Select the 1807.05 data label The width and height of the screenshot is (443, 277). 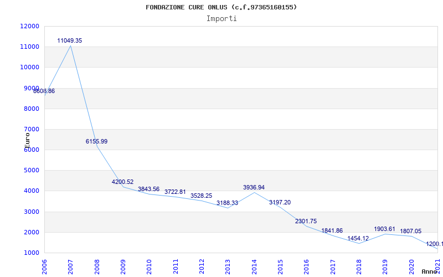click(x=410, y=231)
